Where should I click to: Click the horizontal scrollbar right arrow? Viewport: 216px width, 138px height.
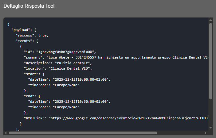click(x=206, y=133)
